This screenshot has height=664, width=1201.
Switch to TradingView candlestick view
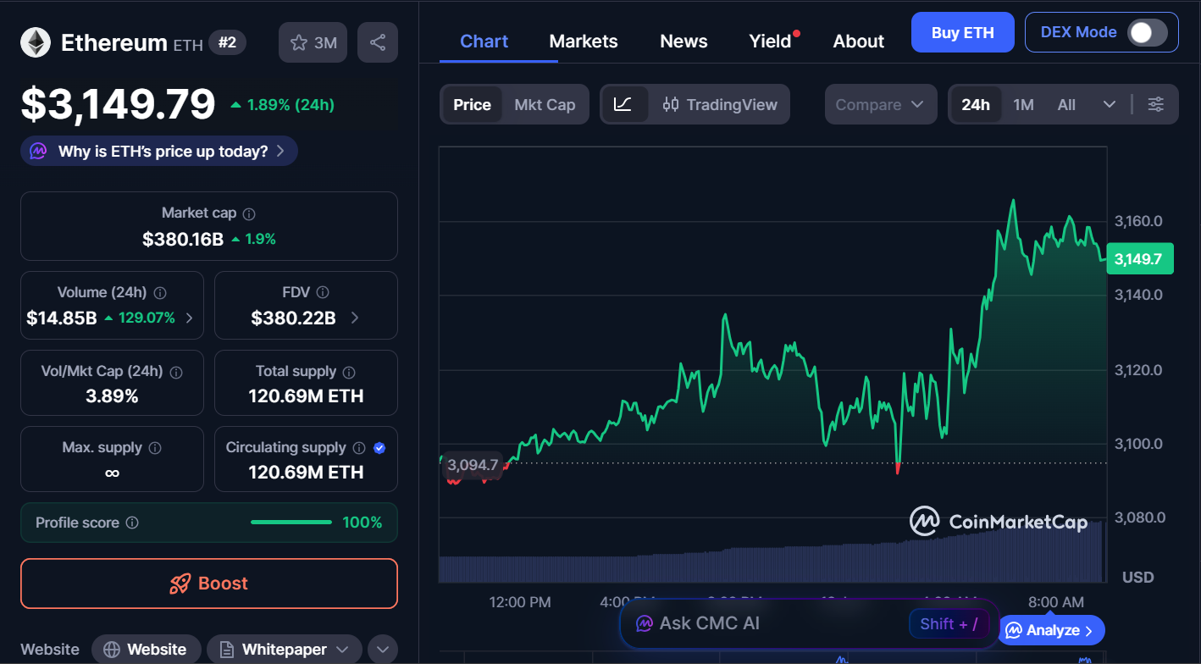720,104
